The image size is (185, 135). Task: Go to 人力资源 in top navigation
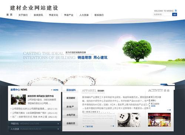click(84, 15)
